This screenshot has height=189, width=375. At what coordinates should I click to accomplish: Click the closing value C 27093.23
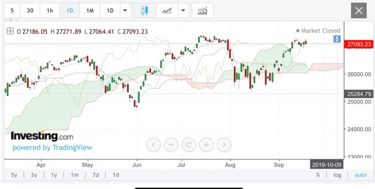click(x=132, y=32)
